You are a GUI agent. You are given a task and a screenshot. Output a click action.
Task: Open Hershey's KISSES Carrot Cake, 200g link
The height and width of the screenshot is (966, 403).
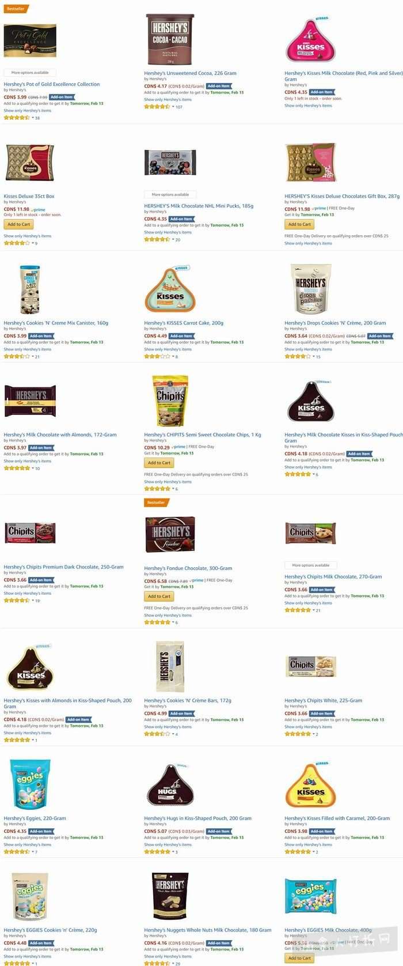coord(184,323)
